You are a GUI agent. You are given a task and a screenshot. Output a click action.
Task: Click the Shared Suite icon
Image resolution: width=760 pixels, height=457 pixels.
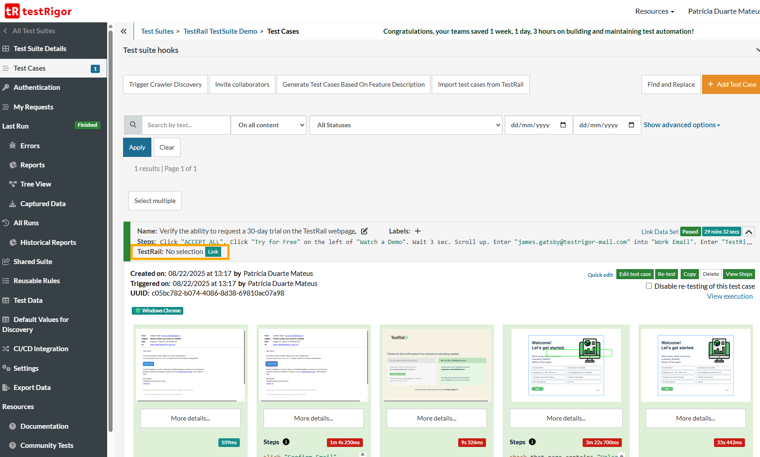(x=6, y=262)
